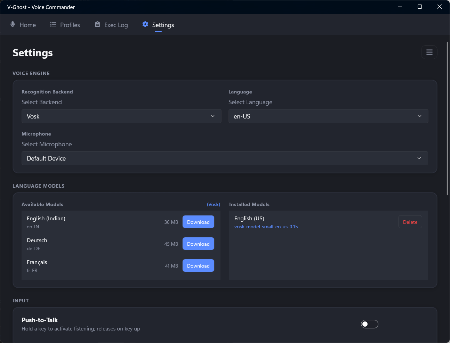The width and height of the screenshot is (450, 343).
Task: Go to the Exec Log tab
Action: pyautogui.click(x=116, y=25)
